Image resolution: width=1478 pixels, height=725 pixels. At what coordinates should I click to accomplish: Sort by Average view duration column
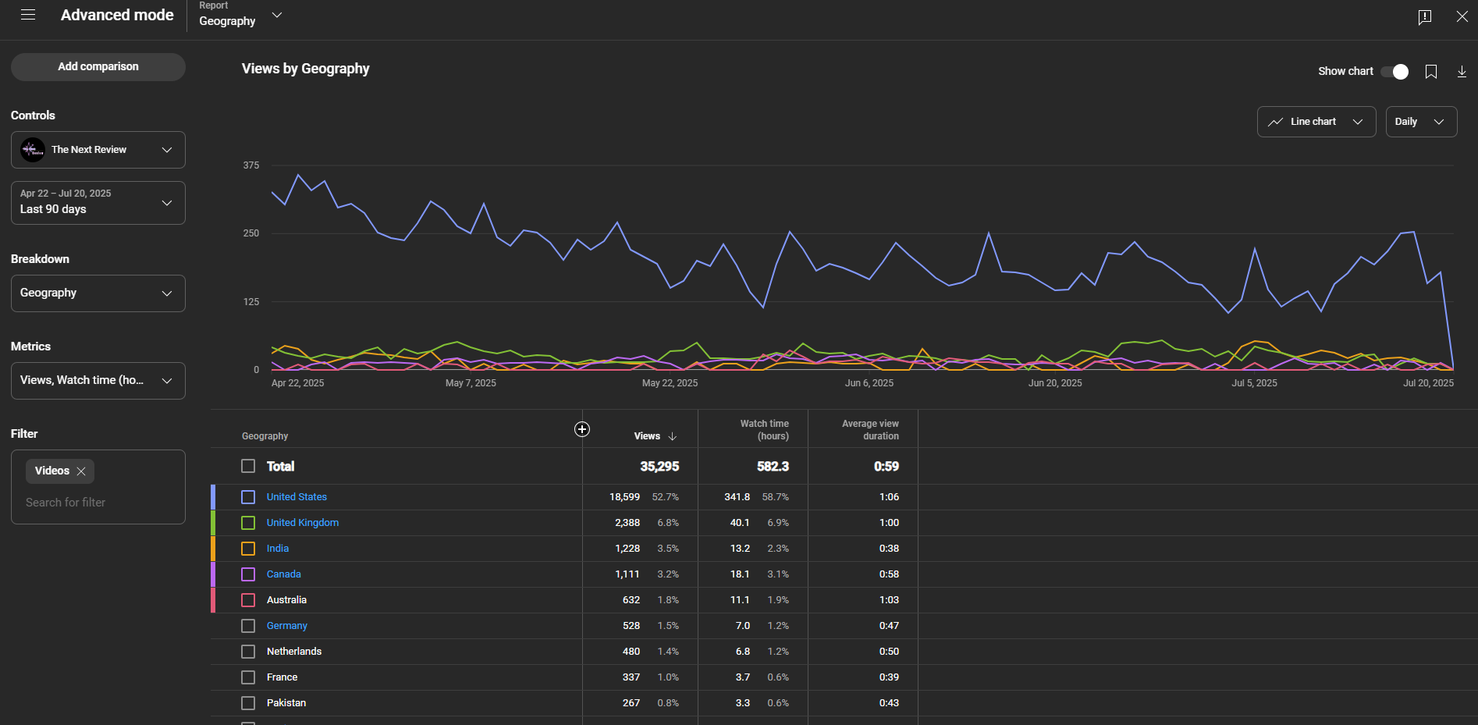point(870,430)
